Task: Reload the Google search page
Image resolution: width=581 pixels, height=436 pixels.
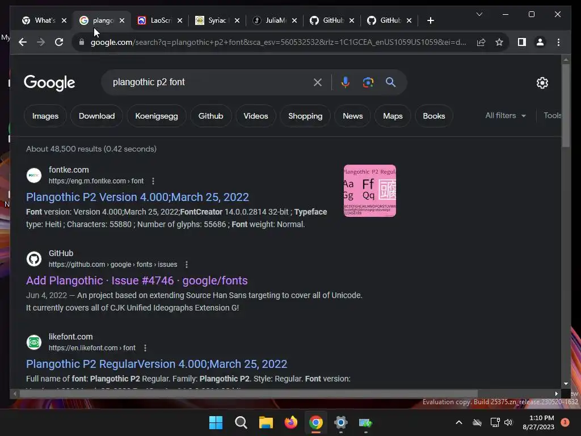Action: point(59,42)
